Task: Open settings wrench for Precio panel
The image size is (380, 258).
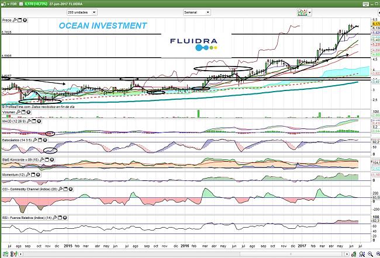Action: [x=15, y=20]
